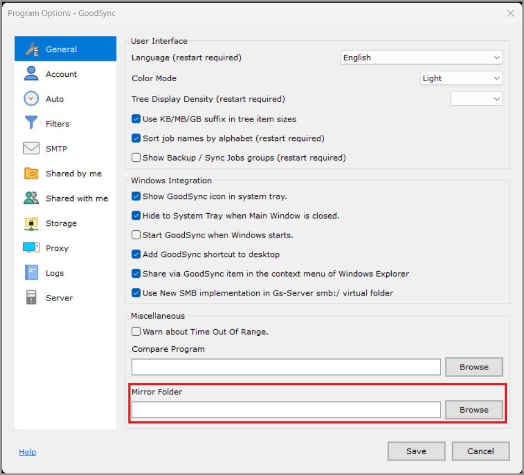This screenshot has height=475, width=524.
Task: Toggle Use New SMB implementation checkbox
Action: [x=136, y=293]
